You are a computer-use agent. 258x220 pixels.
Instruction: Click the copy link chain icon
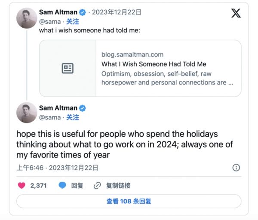97,185
